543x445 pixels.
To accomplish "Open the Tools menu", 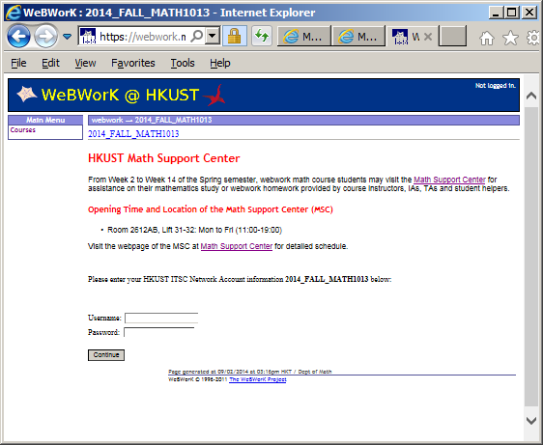I will [183, 63].
